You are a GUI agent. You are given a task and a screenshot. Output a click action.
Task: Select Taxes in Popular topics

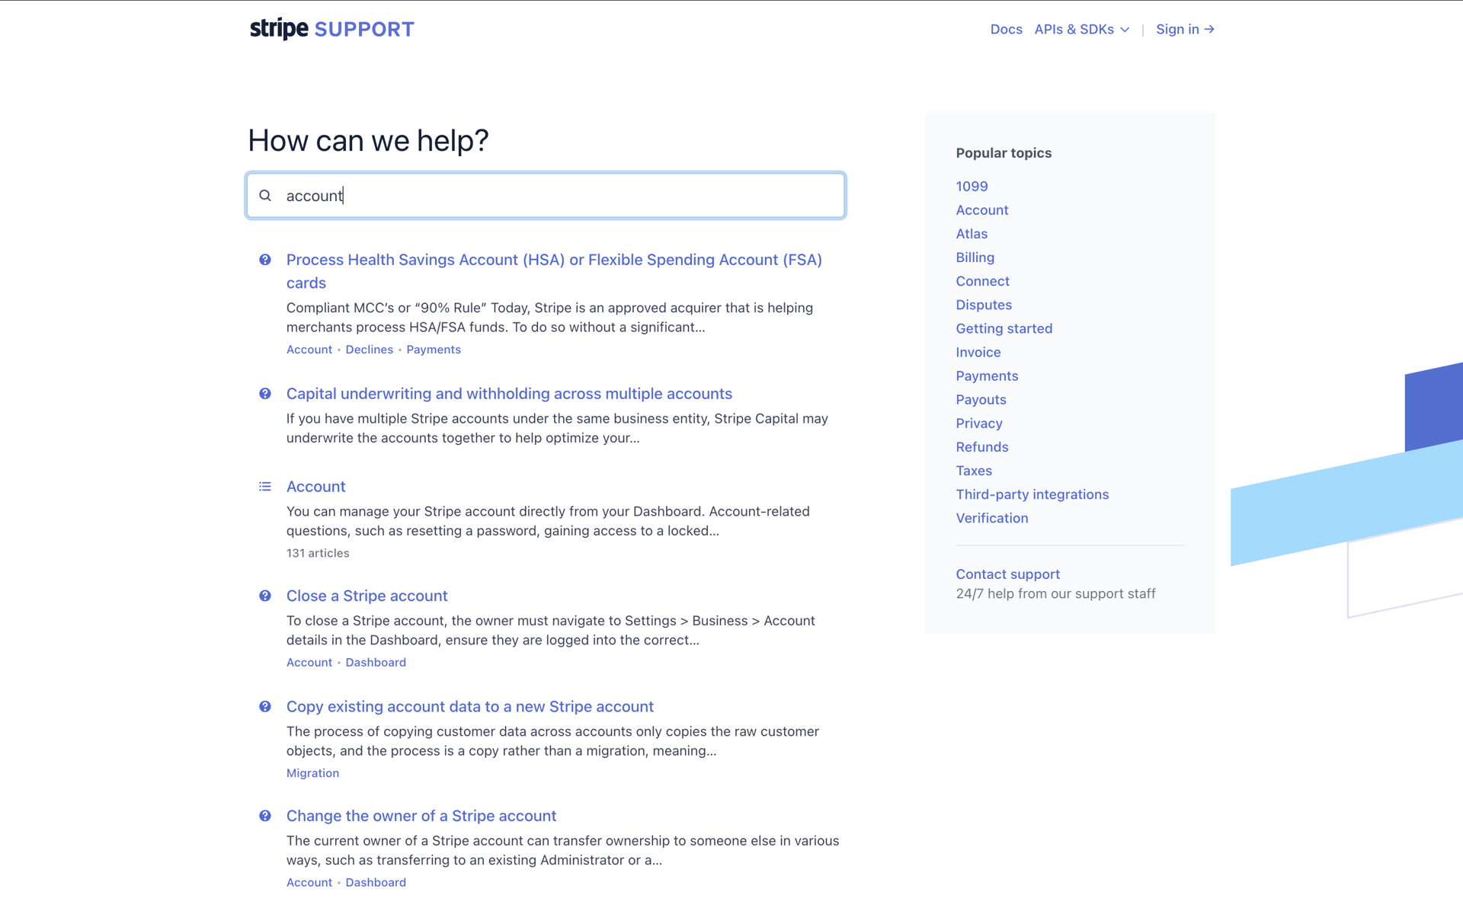pos(974,471)
